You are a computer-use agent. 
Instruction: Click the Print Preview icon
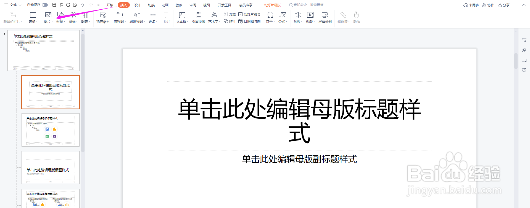pos(75,5)
